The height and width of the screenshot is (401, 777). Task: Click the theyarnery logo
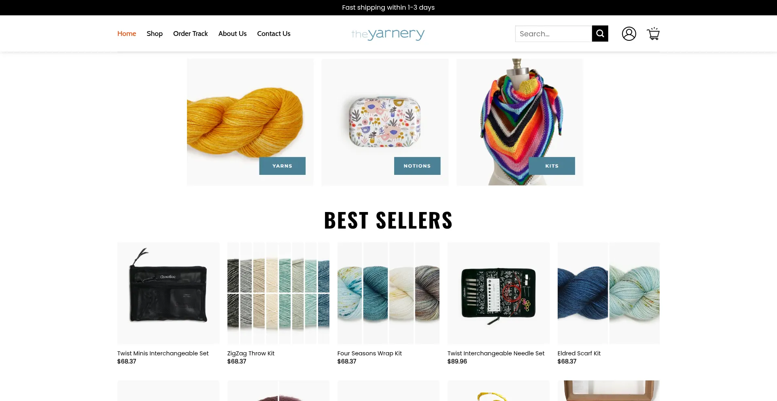pyautogui.click(x=388, y=34)
